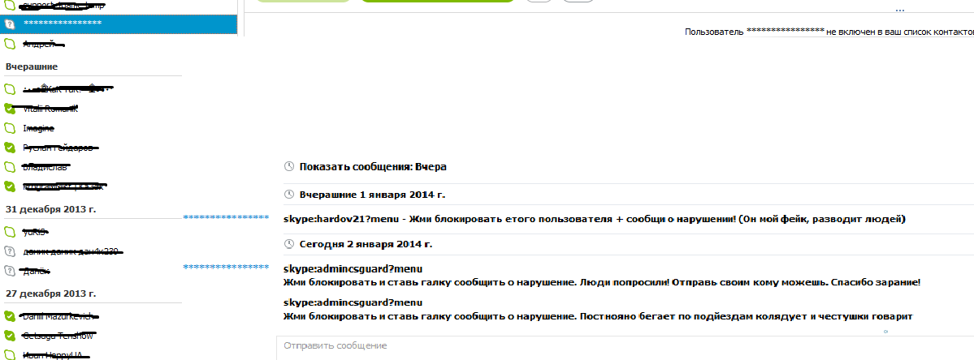The width and height of the screenshot is (974, 360).
Task: Click clock icon beside Сегодня 2 января 2014
Action: tap(288, 244)
